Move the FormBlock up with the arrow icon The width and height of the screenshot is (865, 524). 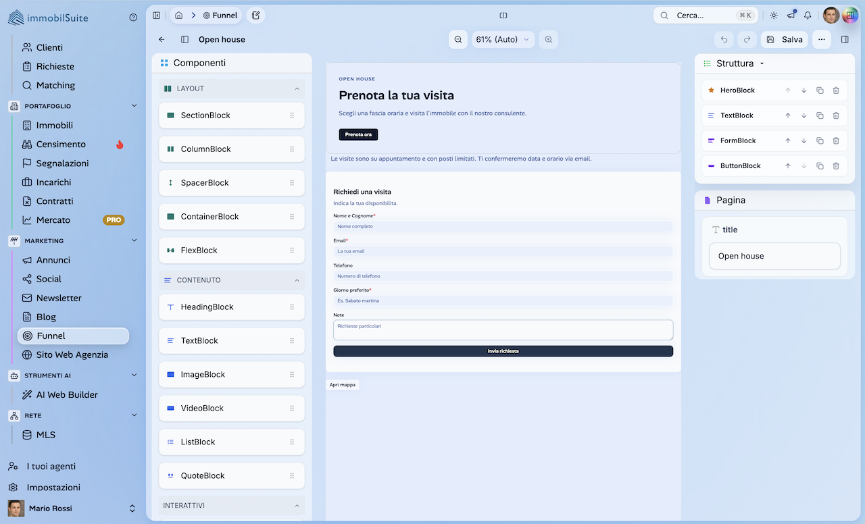789,140
